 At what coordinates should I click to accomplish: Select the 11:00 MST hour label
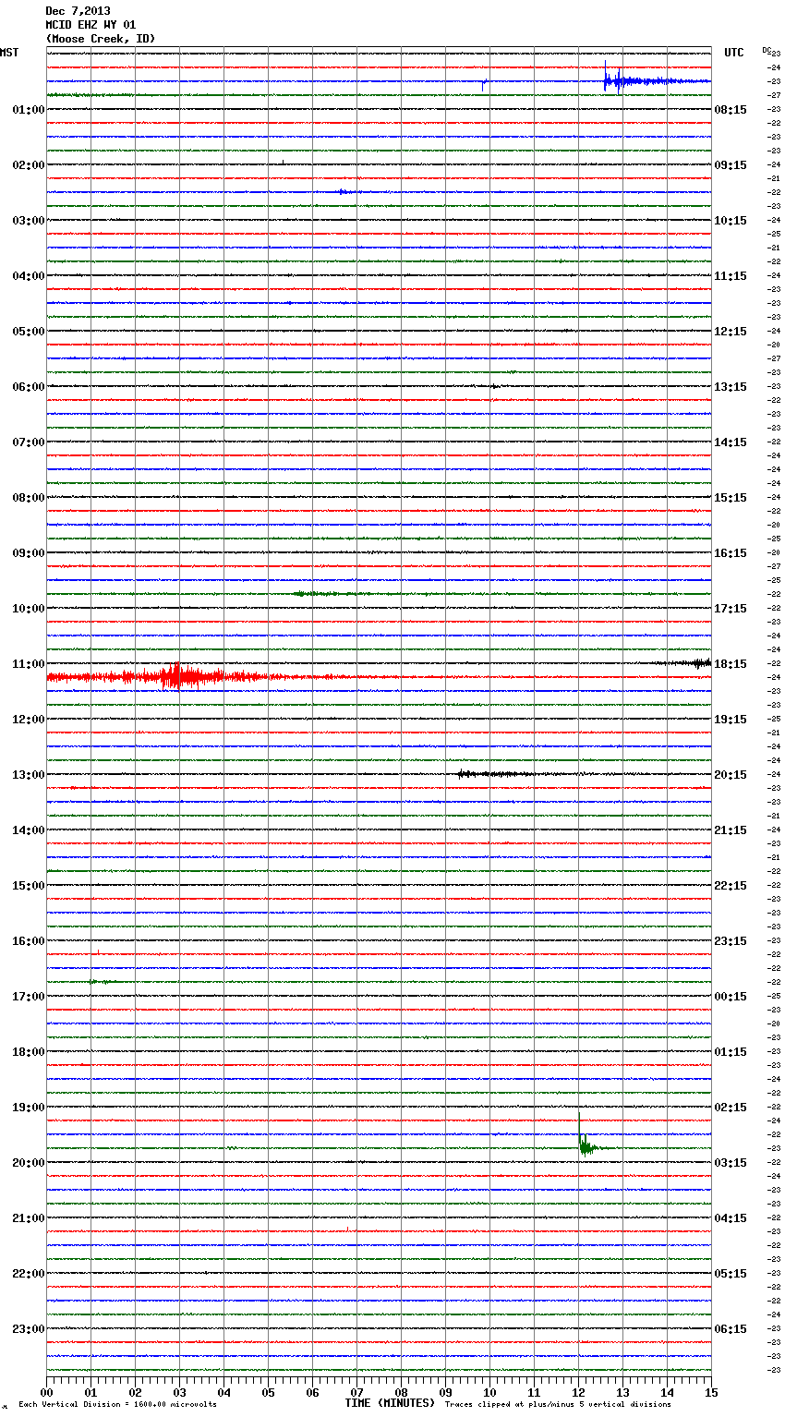29,664
